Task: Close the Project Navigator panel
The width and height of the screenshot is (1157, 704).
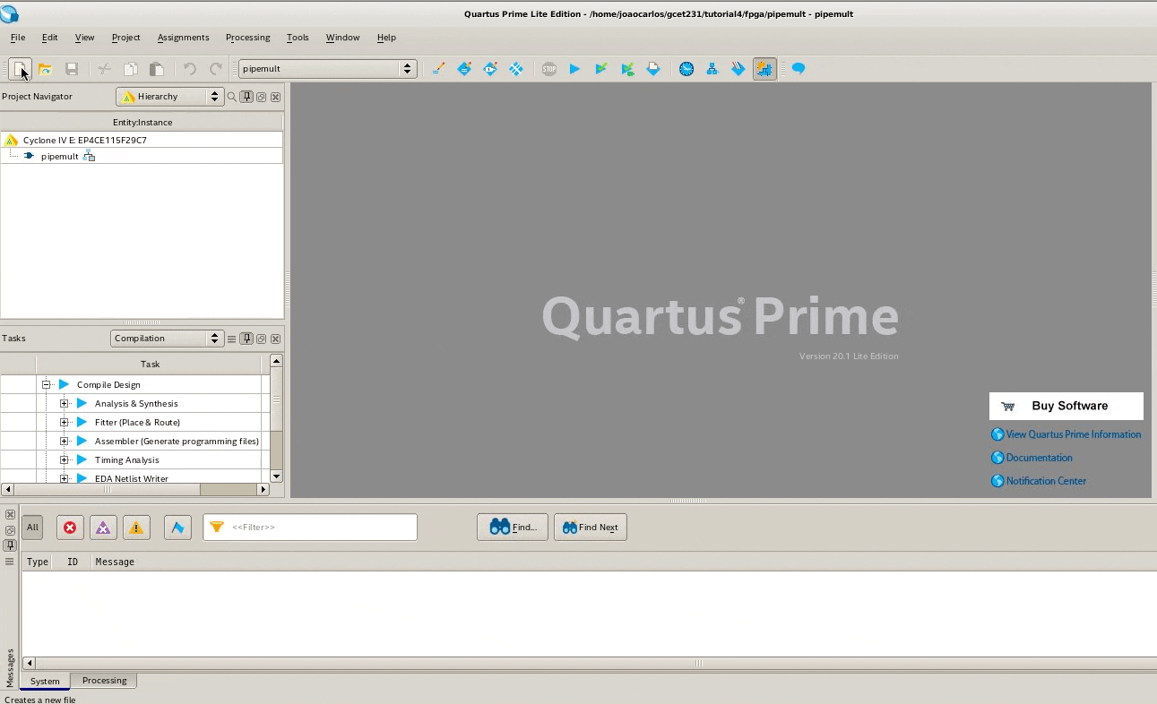Action: (x=275, y=97)
